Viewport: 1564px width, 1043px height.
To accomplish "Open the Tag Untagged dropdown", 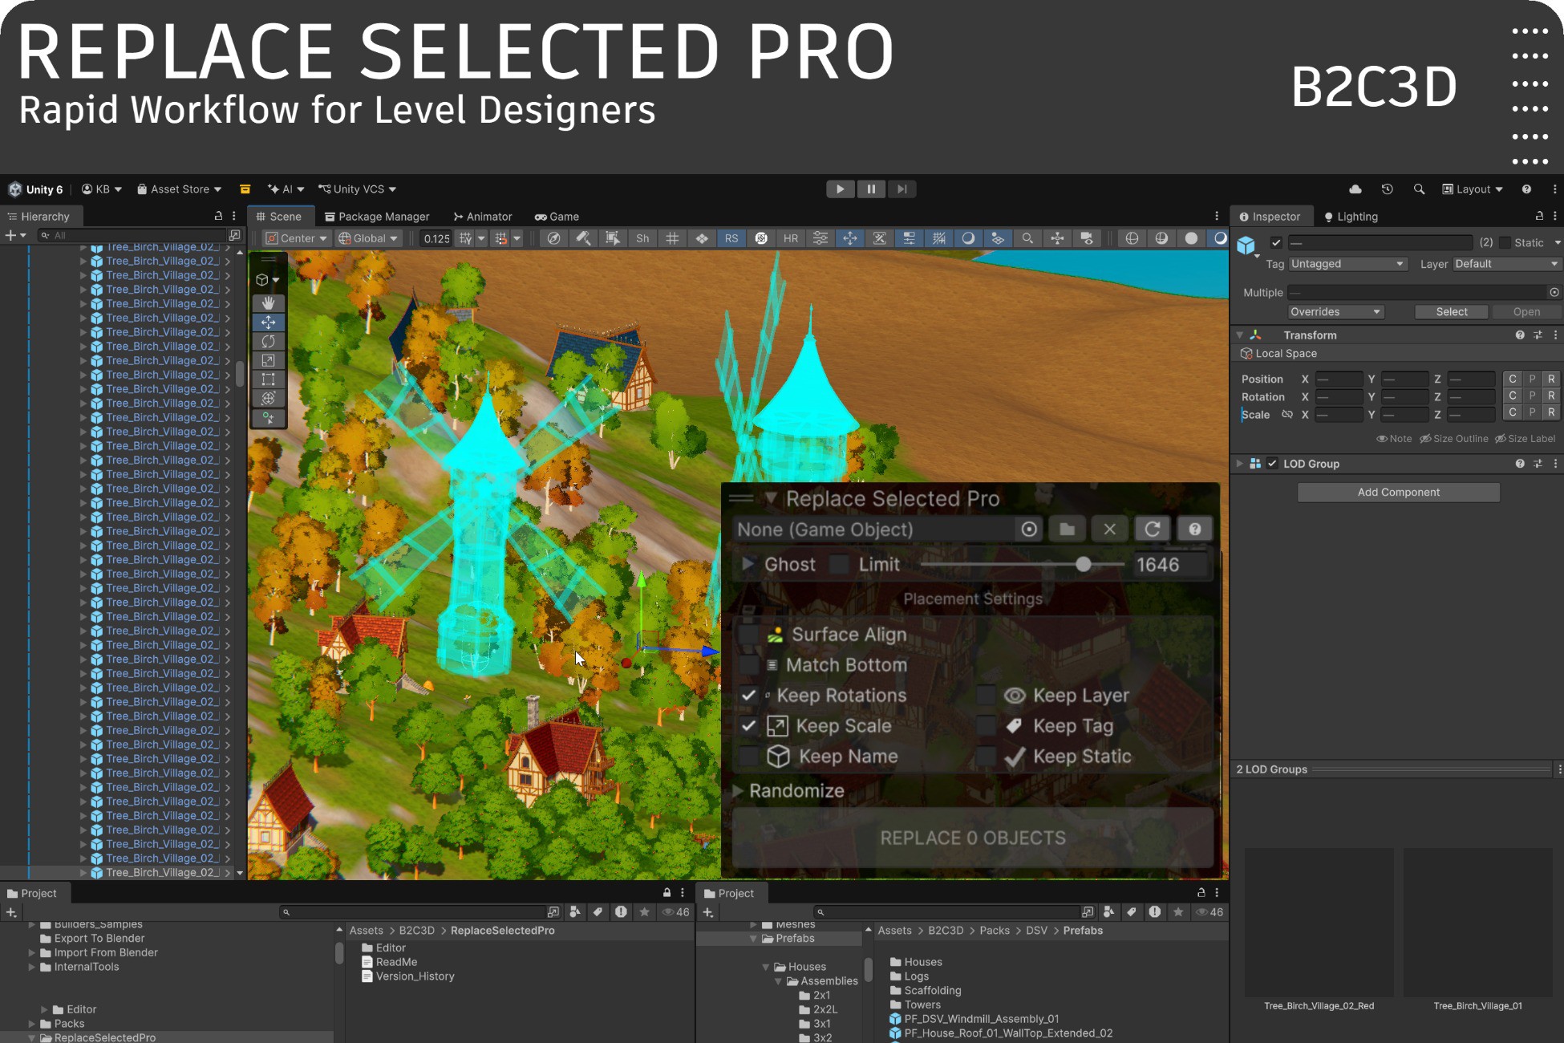I will [1347, 264].
